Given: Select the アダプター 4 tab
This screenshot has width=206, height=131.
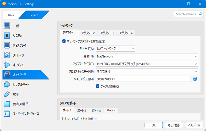Looking at the screenshot, I should point(126,33).
